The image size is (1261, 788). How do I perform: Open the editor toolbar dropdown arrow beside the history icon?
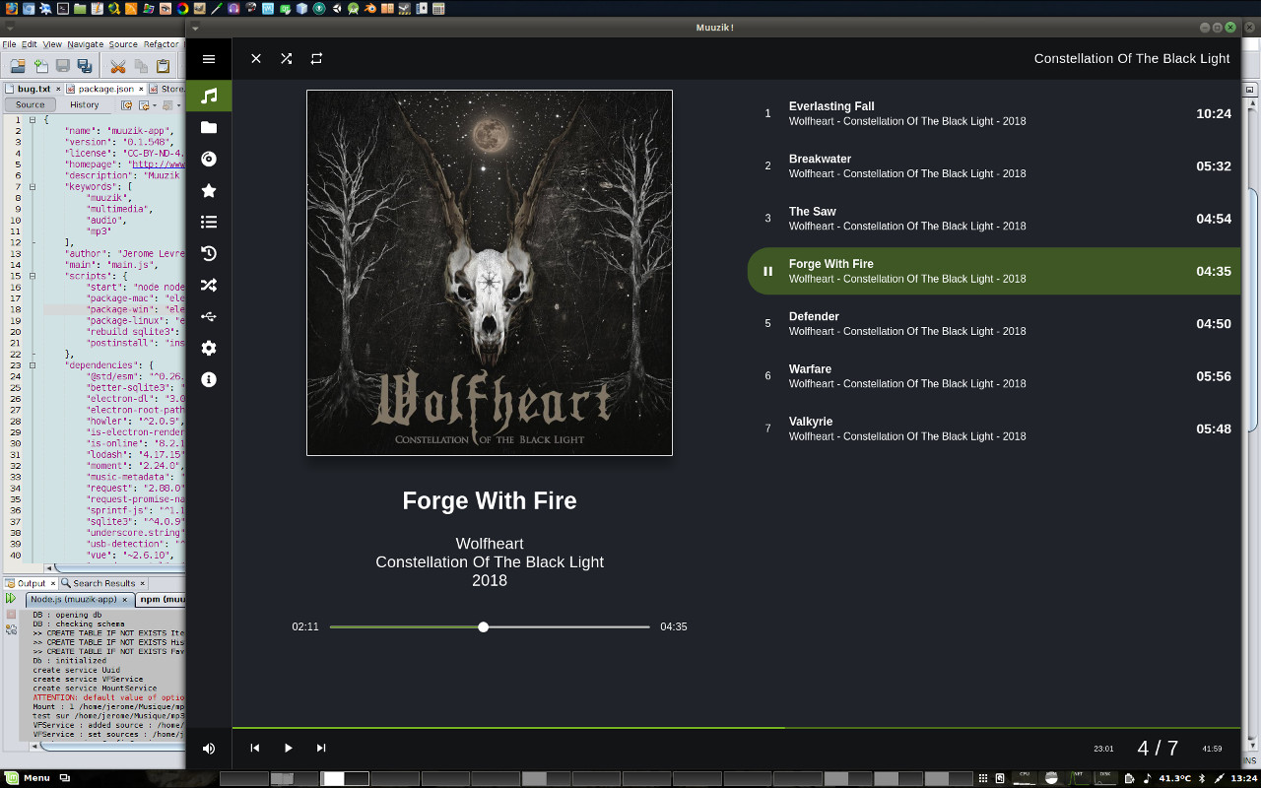click(154, 105)
